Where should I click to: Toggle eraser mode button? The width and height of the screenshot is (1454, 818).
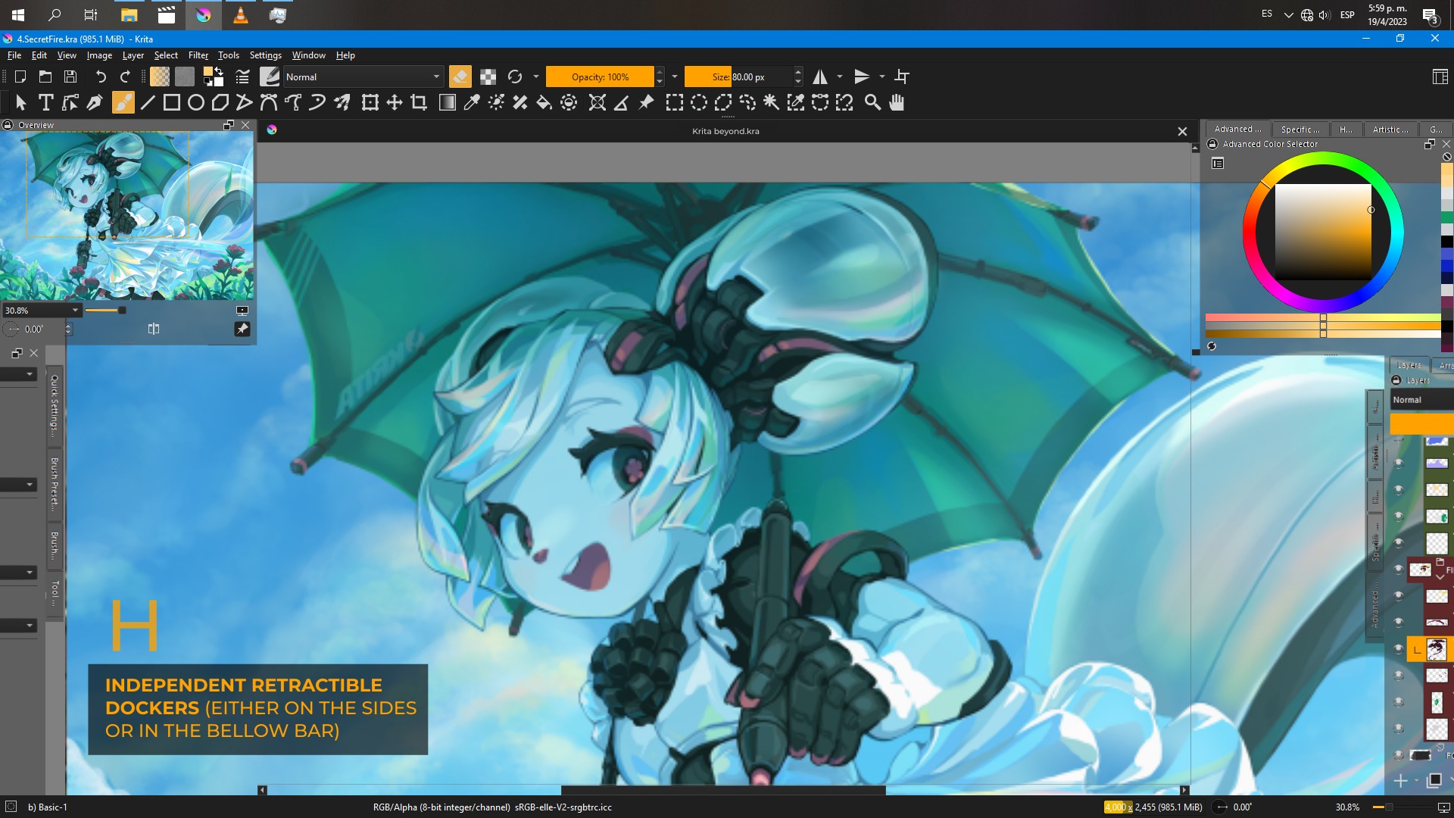tap(460, 76)
